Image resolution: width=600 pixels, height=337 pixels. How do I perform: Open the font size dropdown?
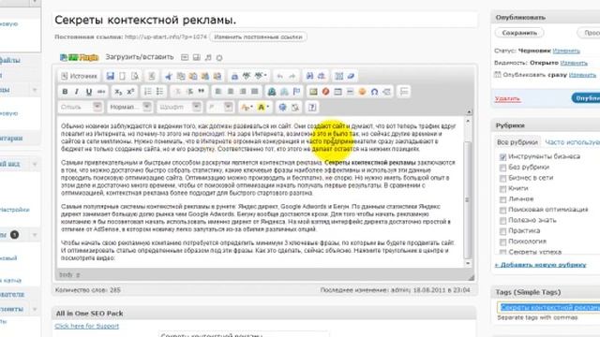(219, 107)
